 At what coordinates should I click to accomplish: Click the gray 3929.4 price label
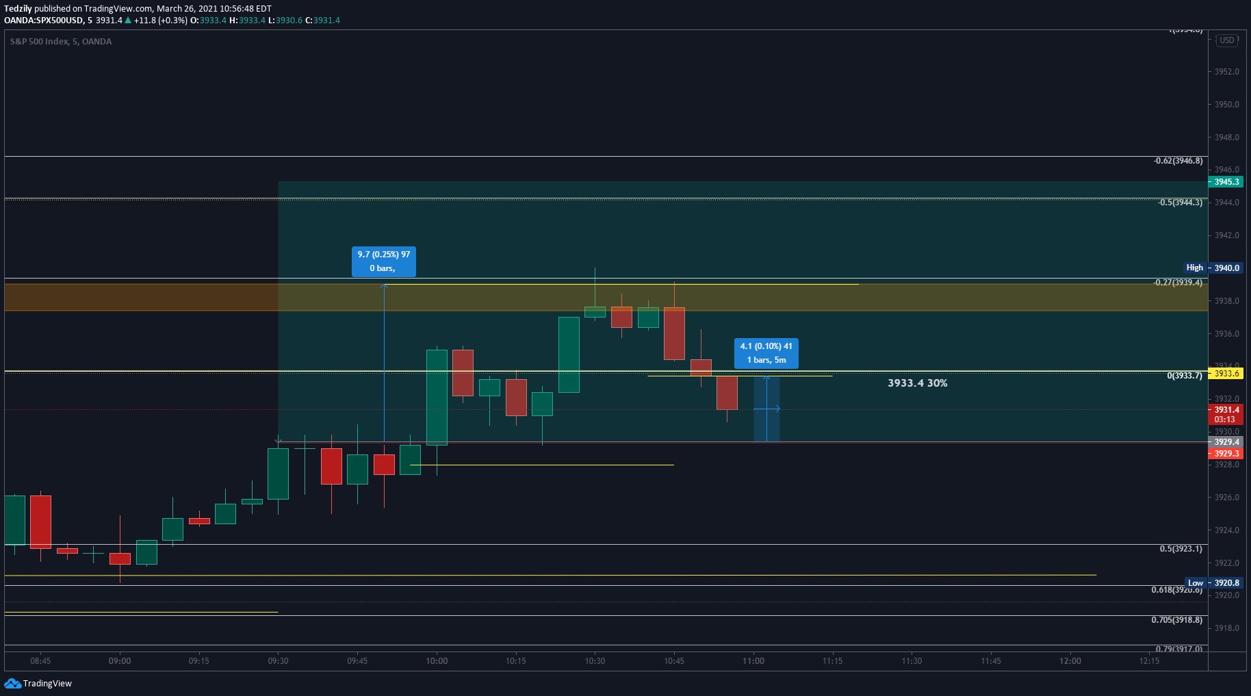pos(1226,442)
